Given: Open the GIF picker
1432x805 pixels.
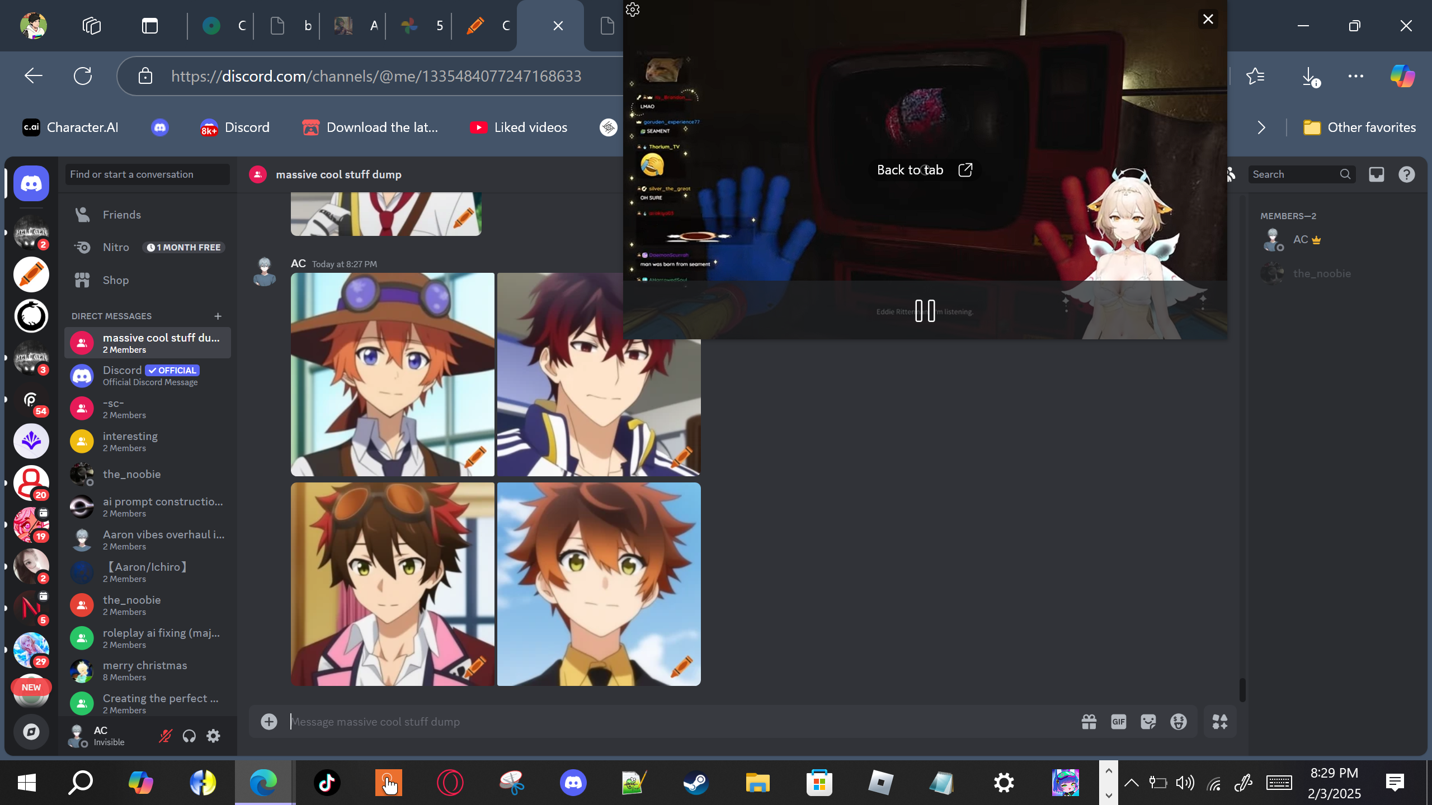Looking at the screenshot, I should (1119, 722).
